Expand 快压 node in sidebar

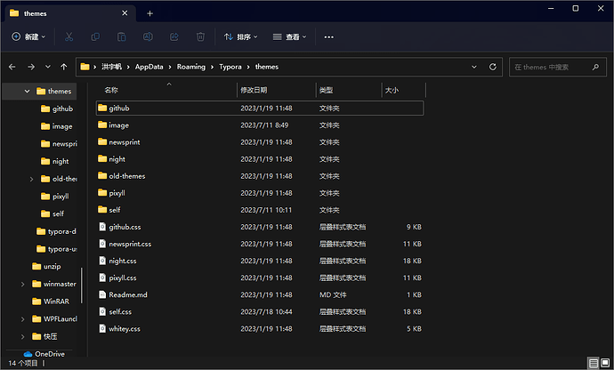point(23,337)
